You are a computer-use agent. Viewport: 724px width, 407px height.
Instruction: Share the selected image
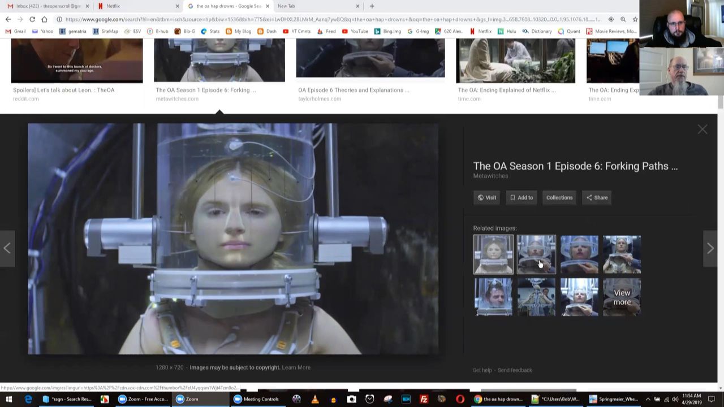[597, 198]
